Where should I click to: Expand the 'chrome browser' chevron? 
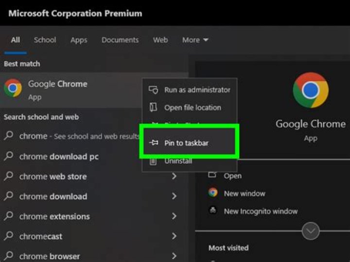[x=175, y=256]
